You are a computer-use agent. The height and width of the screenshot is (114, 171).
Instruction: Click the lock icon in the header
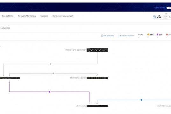tap(154, 17)
